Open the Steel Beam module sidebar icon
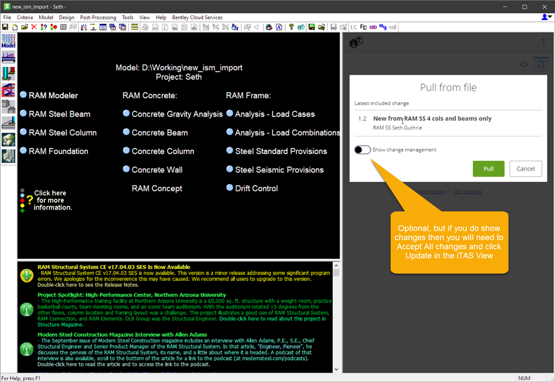 (x=8, y=57)
